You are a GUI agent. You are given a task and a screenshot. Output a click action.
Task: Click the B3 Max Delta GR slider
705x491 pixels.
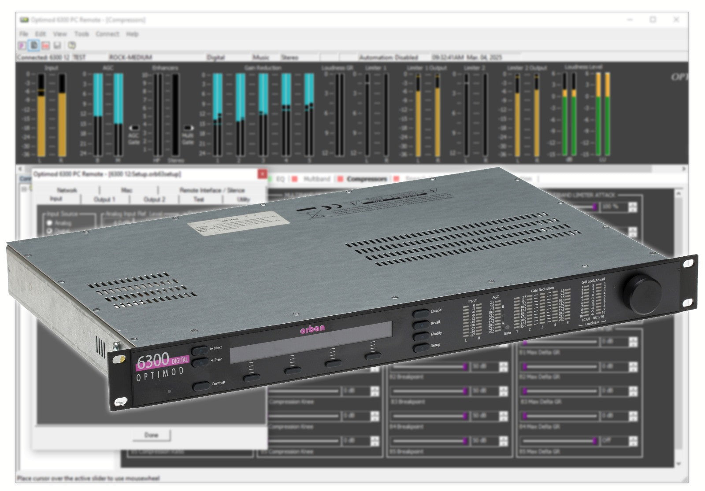pos(560,391)
